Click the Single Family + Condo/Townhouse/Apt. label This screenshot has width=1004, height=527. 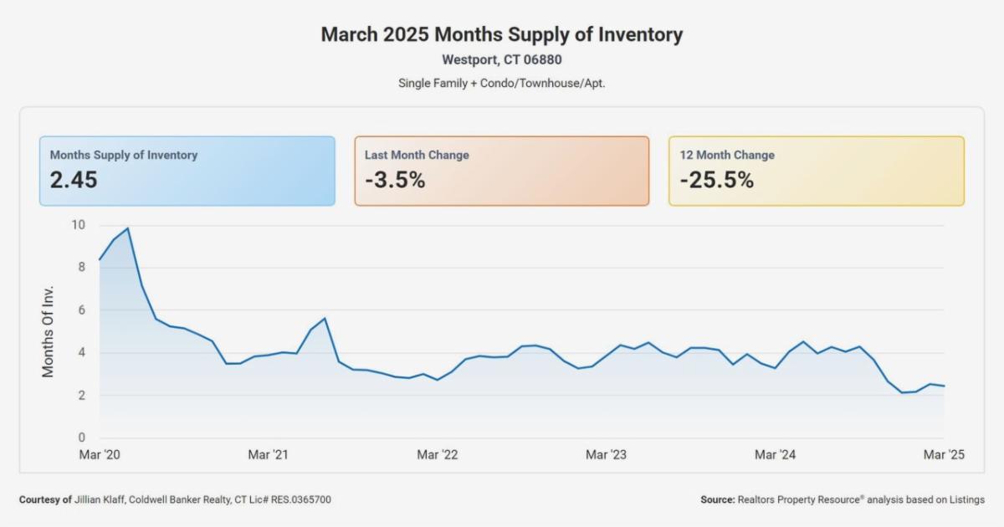[x=502, y=84]
